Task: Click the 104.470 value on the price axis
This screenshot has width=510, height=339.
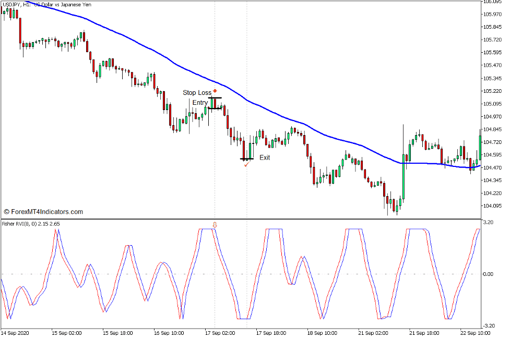Action: 492,168
